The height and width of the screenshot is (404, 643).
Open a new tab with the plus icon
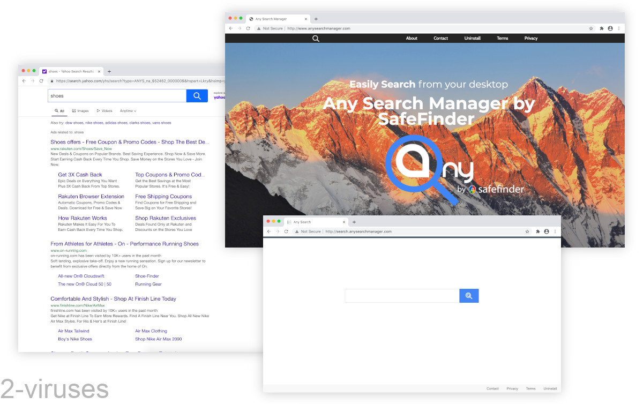316,18
